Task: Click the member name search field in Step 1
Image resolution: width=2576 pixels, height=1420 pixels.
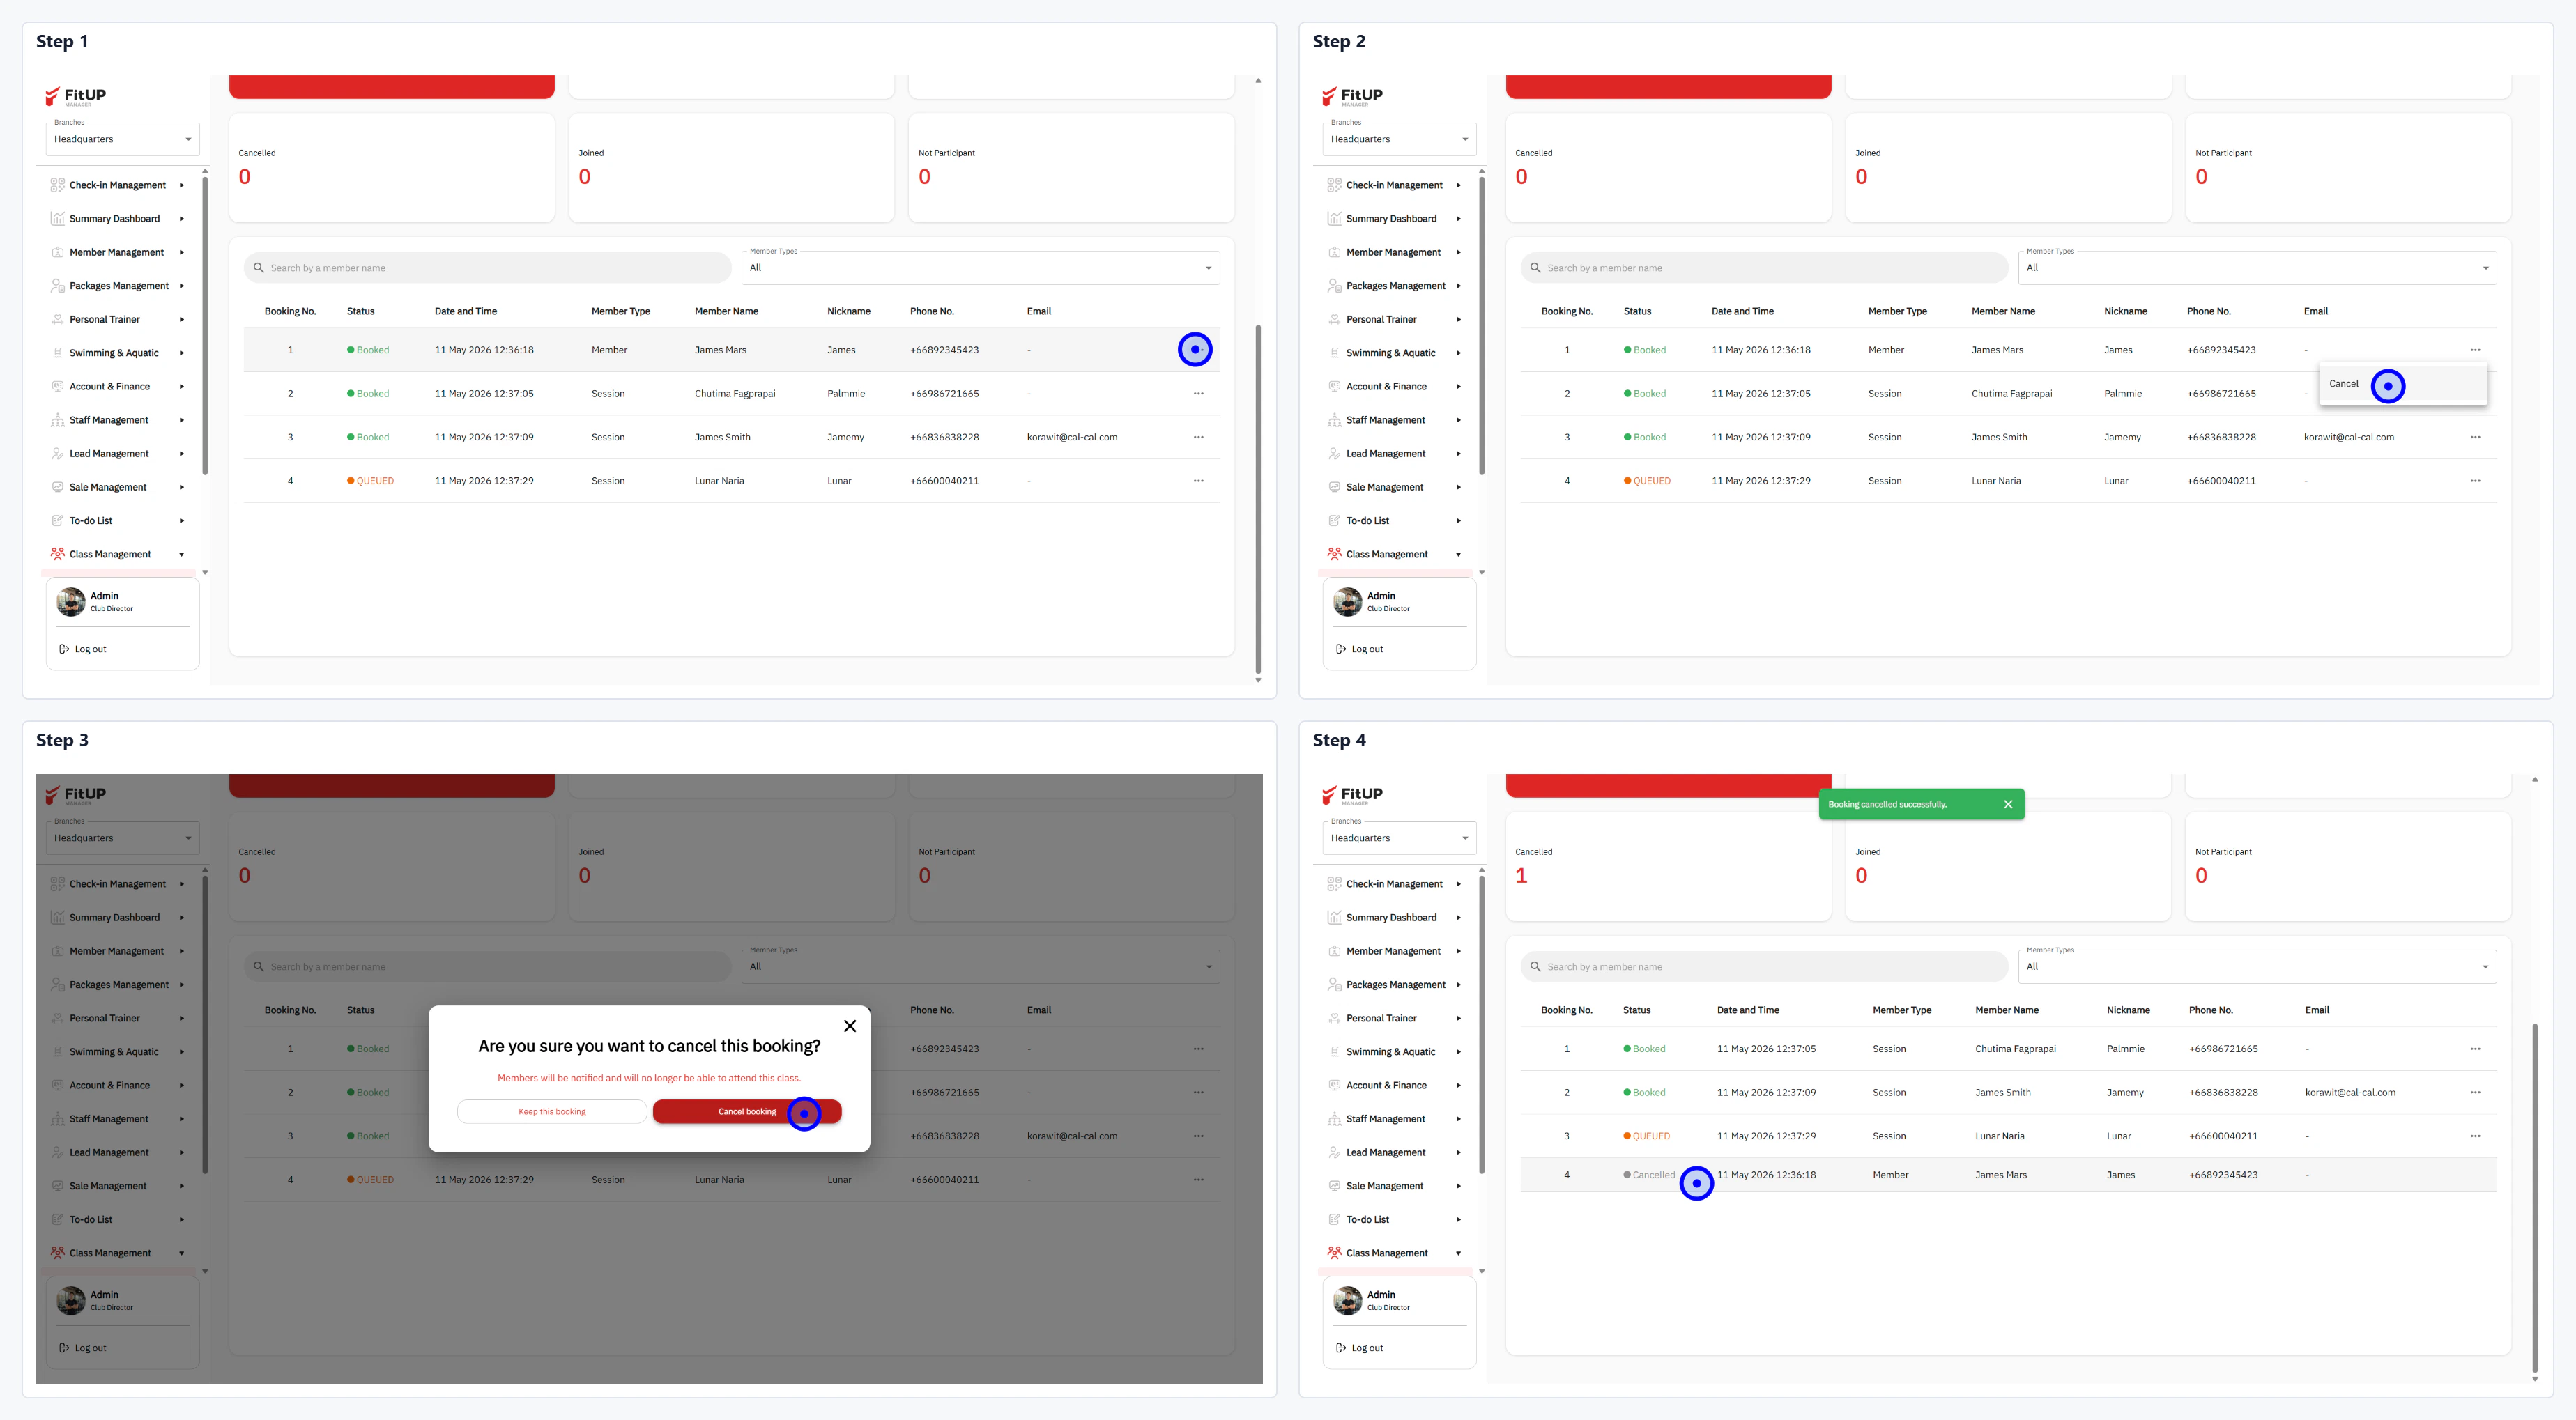Action: click(487, 268)
